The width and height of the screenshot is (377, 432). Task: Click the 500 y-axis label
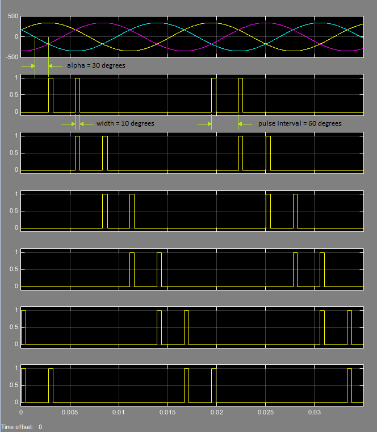[13, 16]
